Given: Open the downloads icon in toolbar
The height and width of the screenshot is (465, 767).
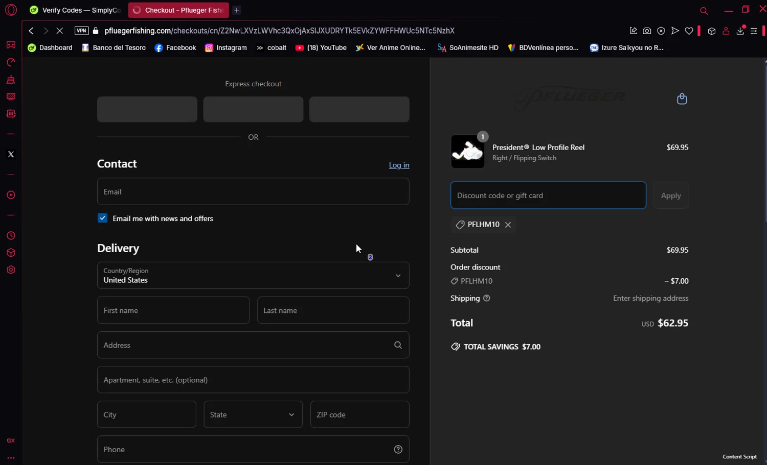Looking at the screenshot, I should coord(740,31).
